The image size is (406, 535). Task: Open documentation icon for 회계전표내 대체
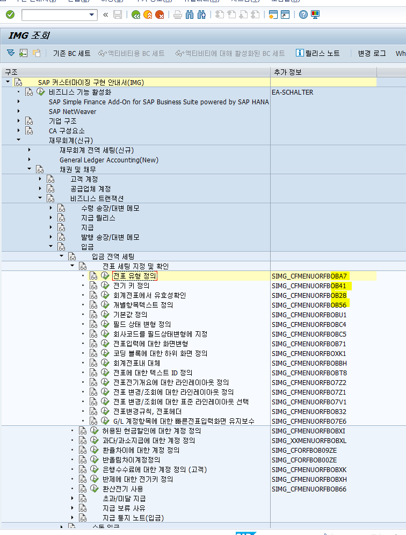[x=94, y=363]
